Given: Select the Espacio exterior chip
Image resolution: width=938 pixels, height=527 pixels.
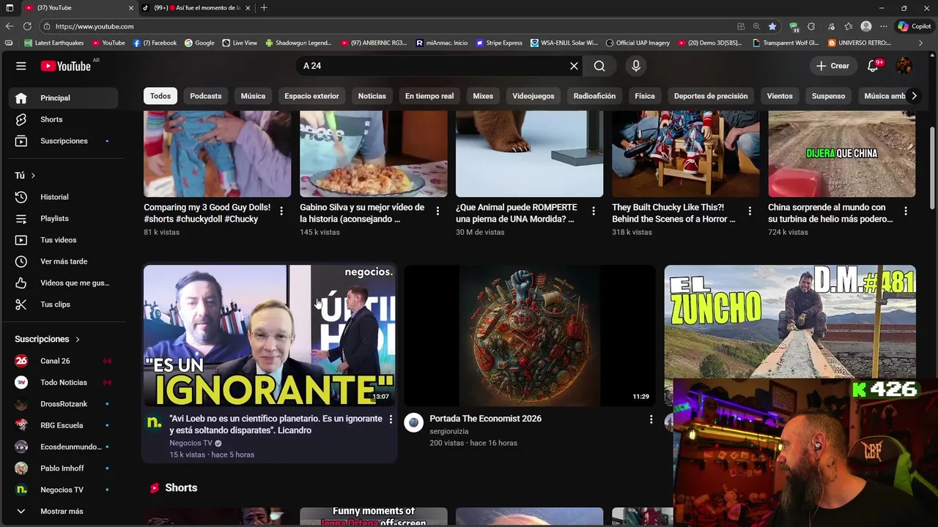Looking at the screenshot, I should coord(311,96).
